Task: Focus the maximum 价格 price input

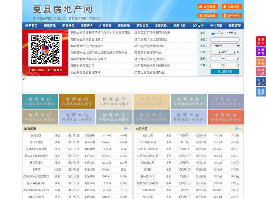Action: click(231, 65)
